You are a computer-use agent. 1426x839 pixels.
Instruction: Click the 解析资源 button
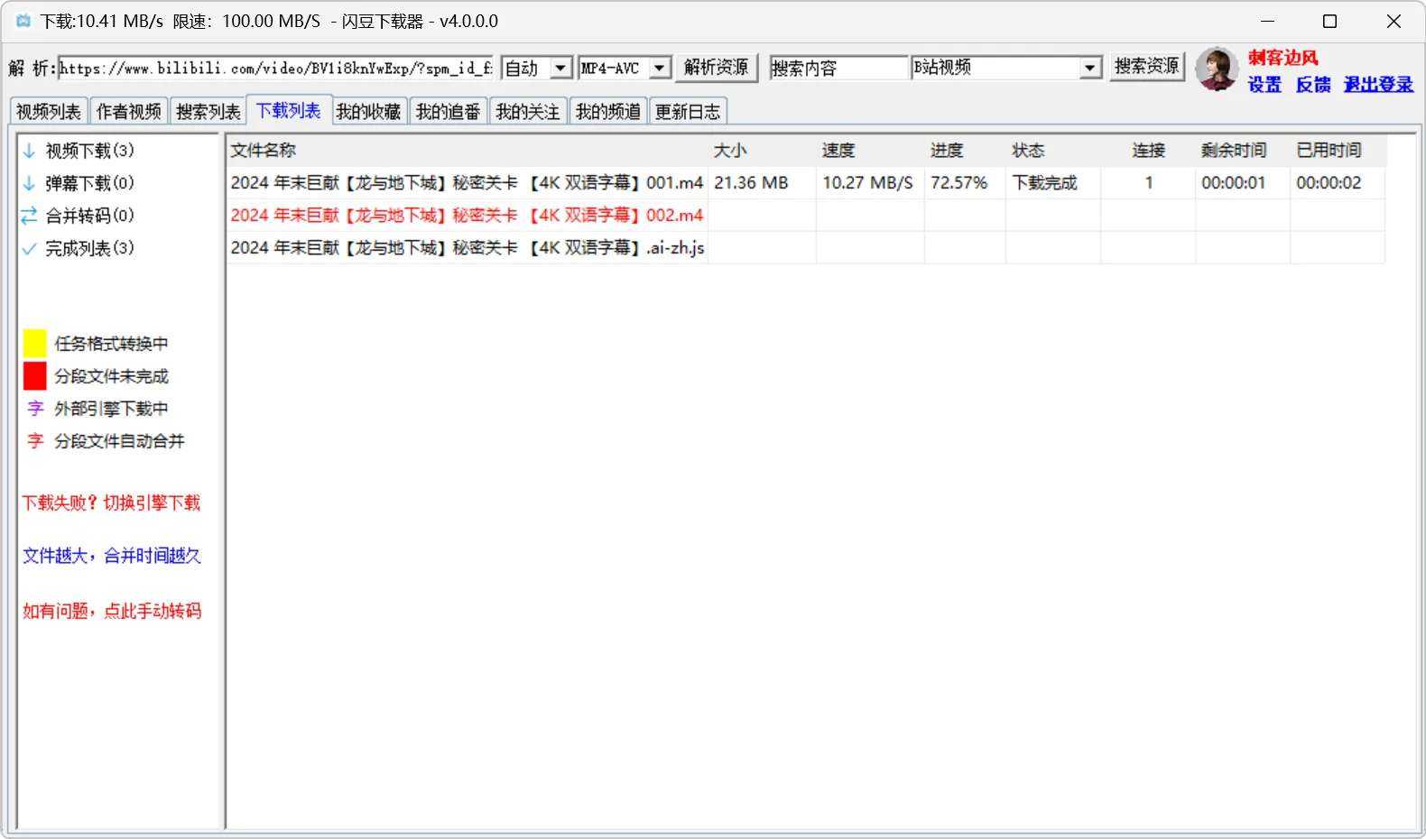click(717, 68)
